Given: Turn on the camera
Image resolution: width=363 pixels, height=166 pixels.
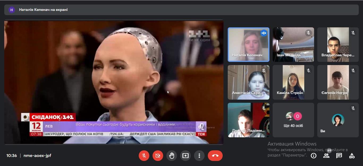Looking at the screenshot, I should point(158,156).
